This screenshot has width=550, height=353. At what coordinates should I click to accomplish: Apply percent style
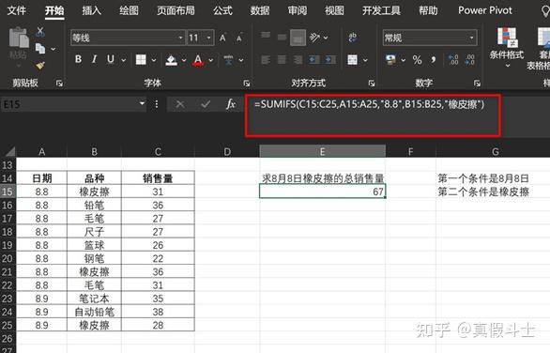click(x=417, y=60)
